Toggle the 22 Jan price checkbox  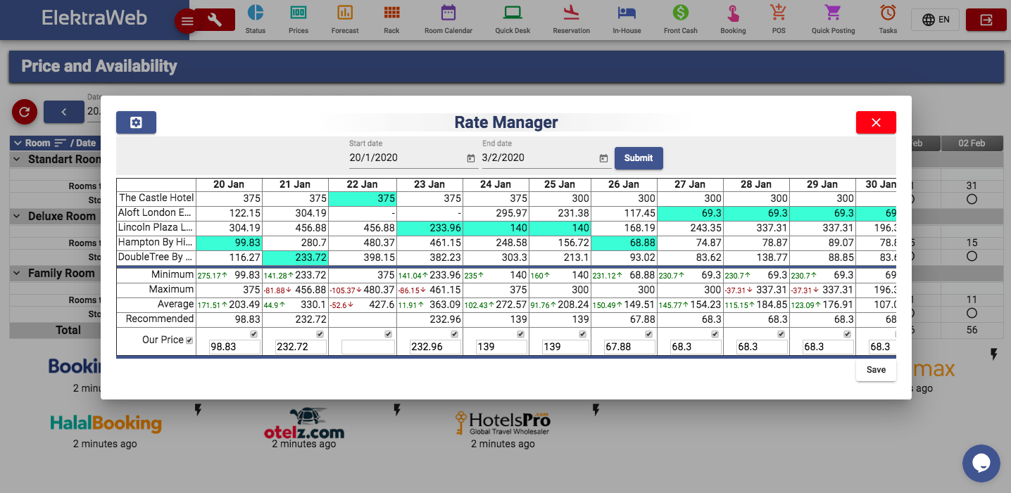(388, 334)
